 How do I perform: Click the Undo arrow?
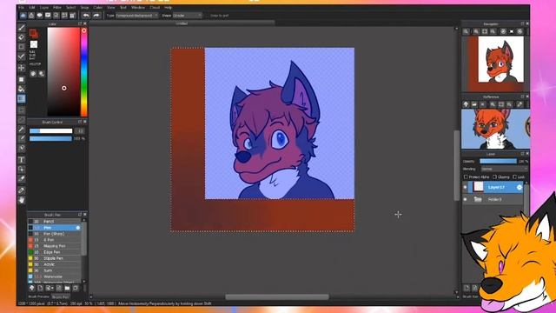[86, 16]
